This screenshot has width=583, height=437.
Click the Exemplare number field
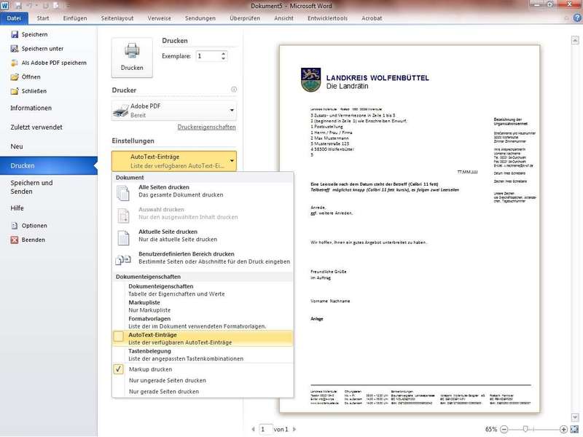click(x=208, y=56)
